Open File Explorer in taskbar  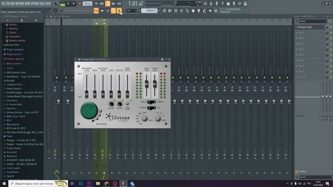(x=98, y=183)
